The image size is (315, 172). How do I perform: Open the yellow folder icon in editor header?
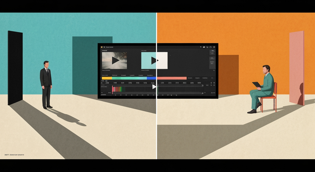(x=102, y=47)
